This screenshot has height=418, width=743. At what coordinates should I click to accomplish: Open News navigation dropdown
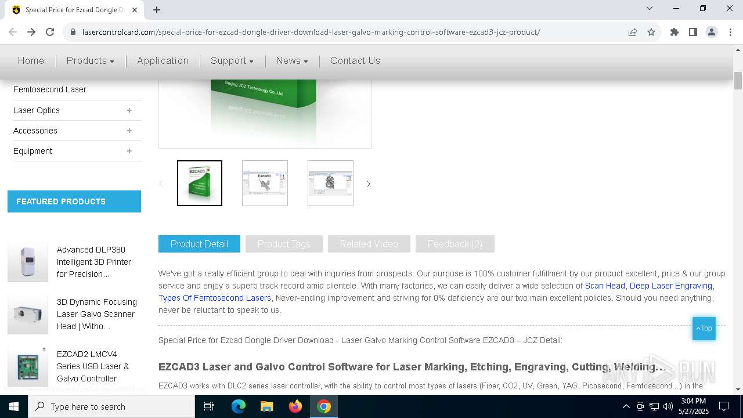point(292,60)
